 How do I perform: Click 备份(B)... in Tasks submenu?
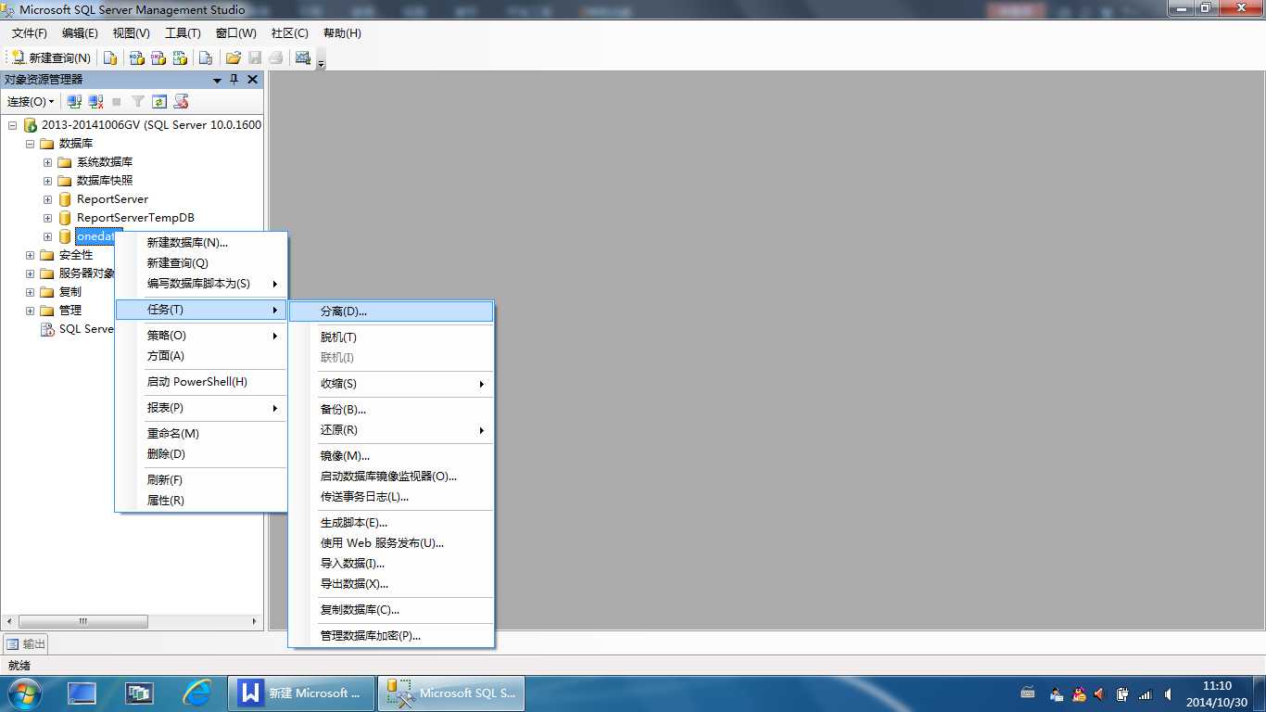(391, 410)
